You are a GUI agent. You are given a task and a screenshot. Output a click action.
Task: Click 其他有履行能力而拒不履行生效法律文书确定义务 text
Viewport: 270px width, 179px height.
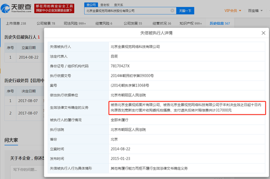click(x=149, y=168)
